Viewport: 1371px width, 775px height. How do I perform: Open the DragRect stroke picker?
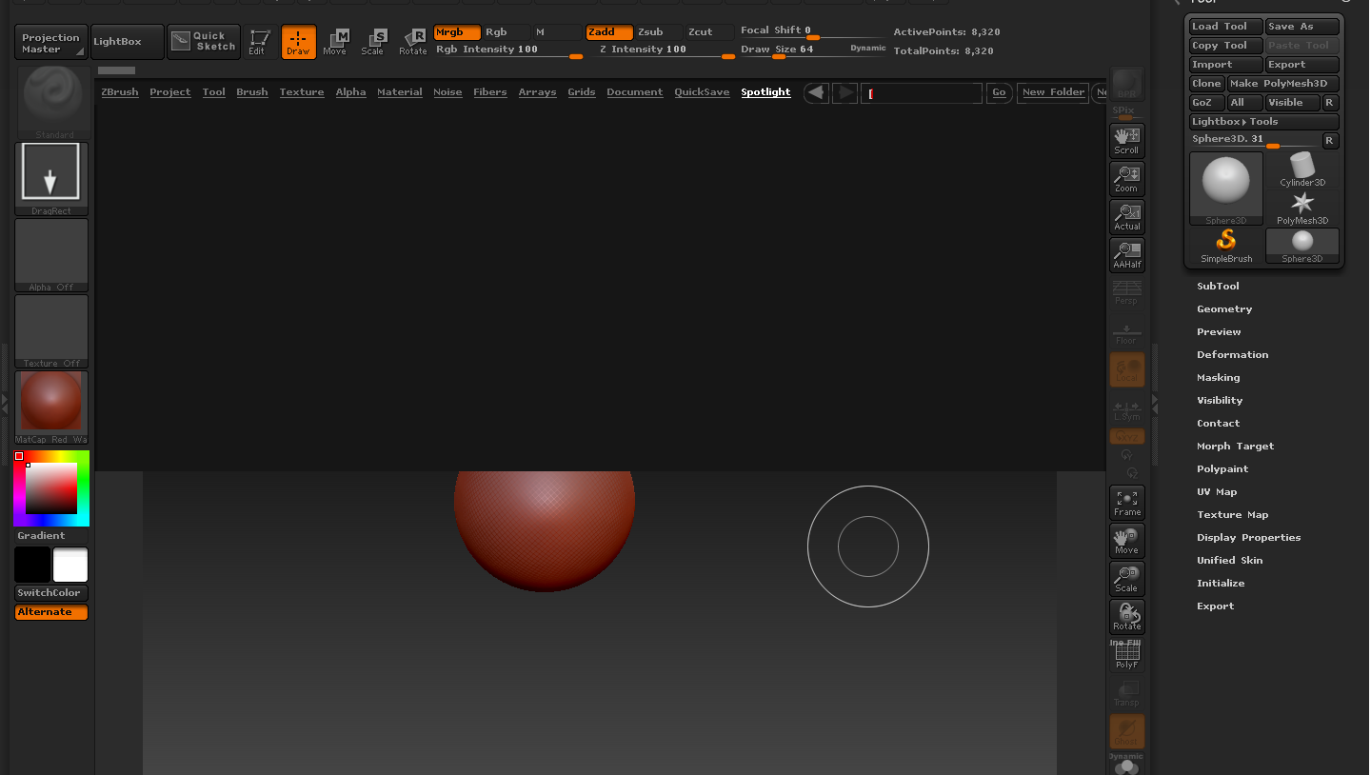coord(51,179)
